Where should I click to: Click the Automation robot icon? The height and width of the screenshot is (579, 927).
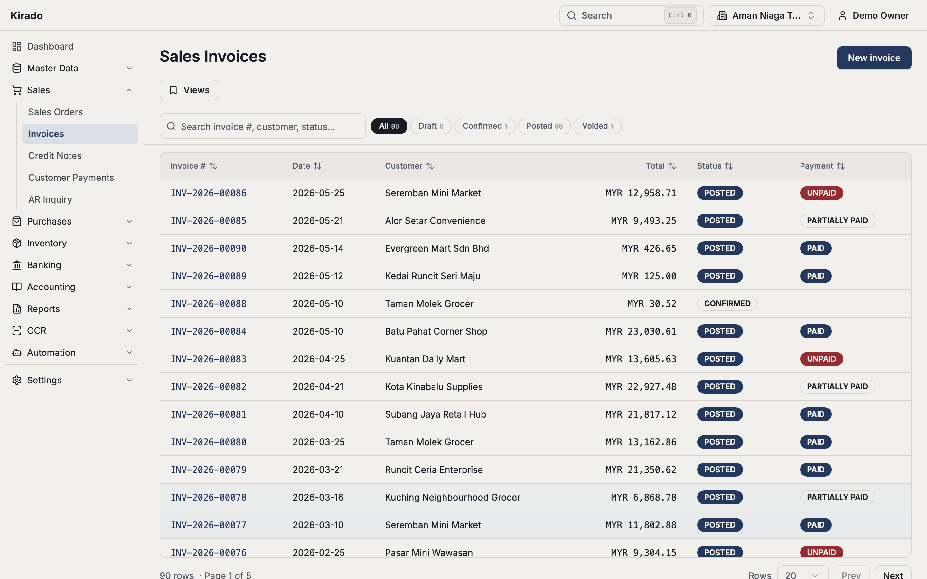point(16,352)
